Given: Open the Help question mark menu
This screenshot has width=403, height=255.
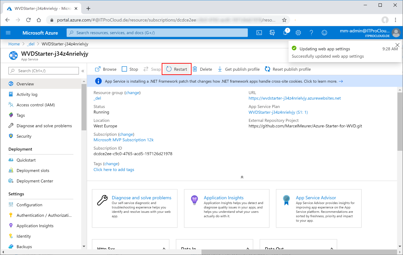Looking at the screenshot, I should tap(311, 33).
